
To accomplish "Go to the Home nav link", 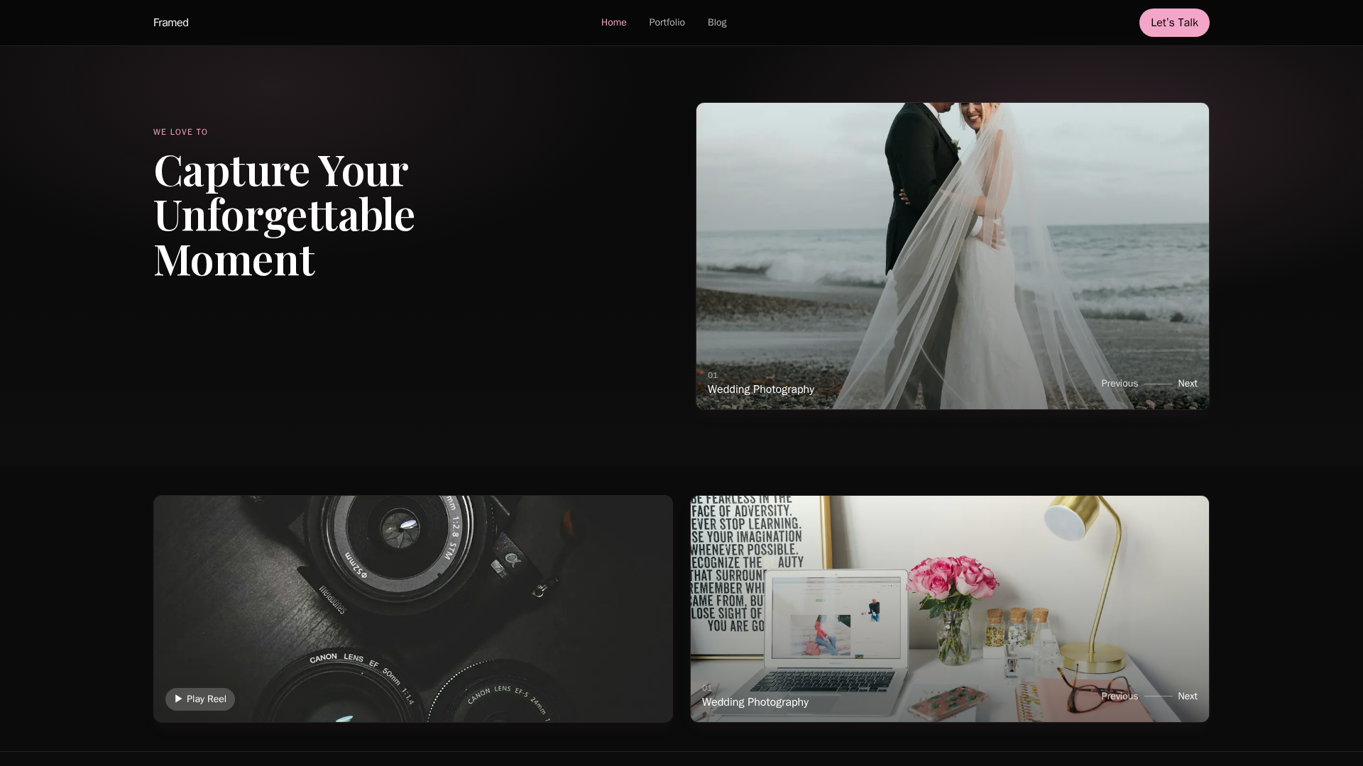I will coord(613,23).
